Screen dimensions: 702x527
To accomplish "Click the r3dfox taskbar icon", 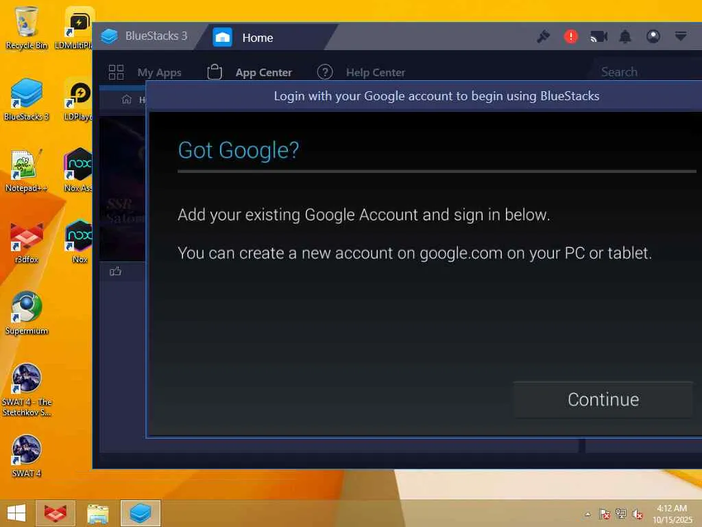I will coord(56,513).
